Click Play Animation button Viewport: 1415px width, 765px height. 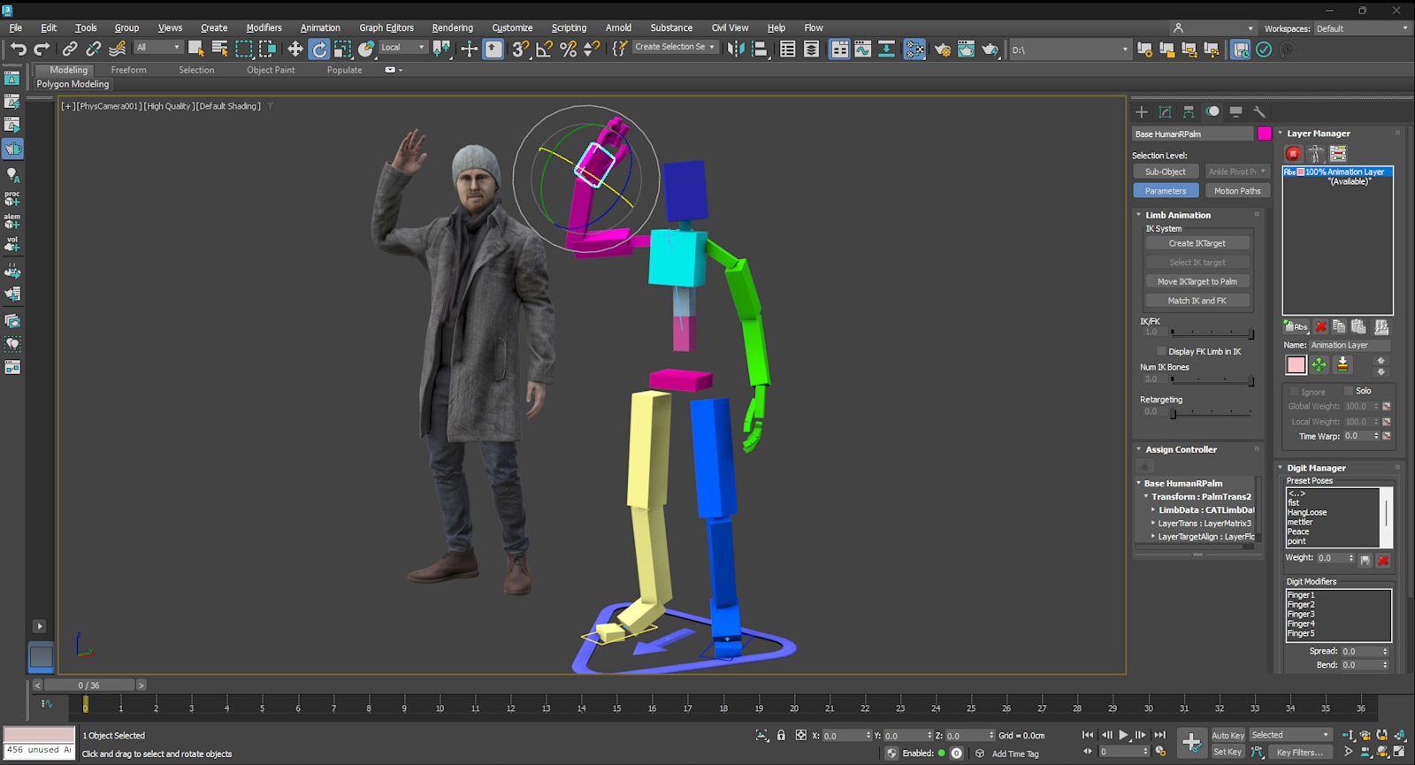click(x=1124, y=735)
